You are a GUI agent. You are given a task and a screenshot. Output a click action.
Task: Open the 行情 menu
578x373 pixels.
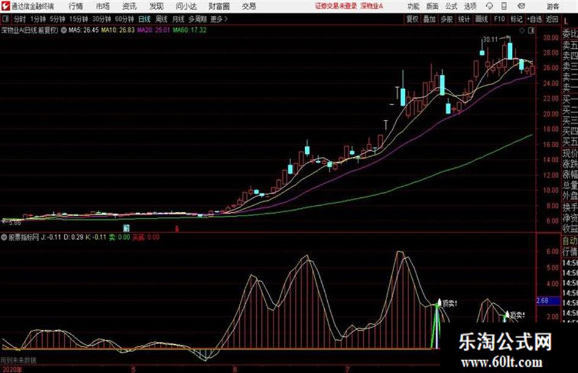click(76, 6)
